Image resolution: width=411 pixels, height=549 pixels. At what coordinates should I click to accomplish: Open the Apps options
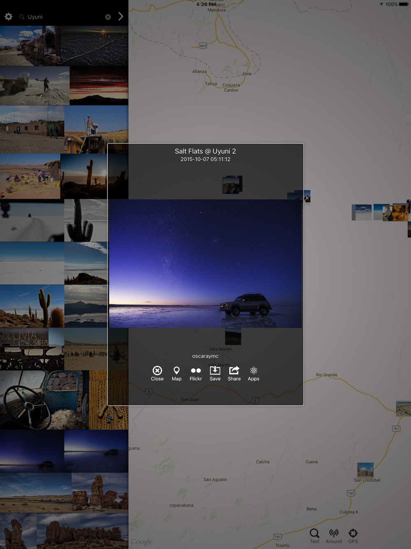point(254,373)
